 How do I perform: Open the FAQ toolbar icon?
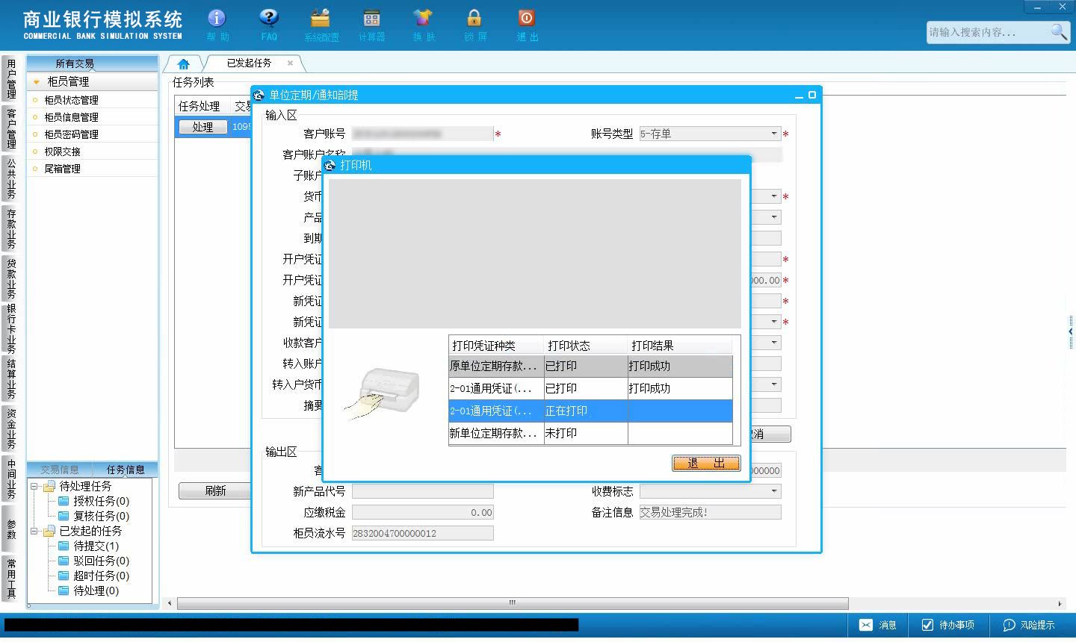point(269,25)
